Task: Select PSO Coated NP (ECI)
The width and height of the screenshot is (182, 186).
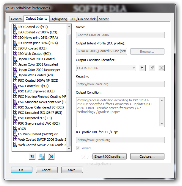Action: click(x=33, y=86)
